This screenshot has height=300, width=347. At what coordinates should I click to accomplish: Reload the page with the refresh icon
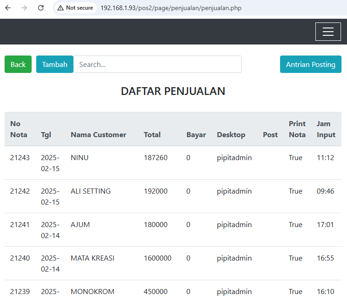[x=41, y=8]
